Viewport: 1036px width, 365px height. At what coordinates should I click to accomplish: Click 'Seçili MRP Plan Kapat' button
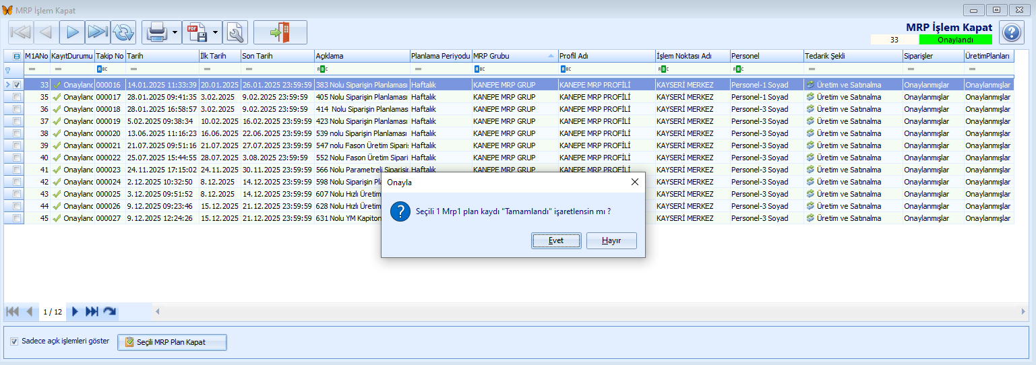click(173, 342)
